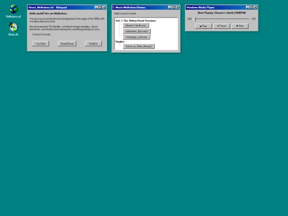Pause the track in Media Player
Viewport: 288px width, 216px height.
[222, 26]
